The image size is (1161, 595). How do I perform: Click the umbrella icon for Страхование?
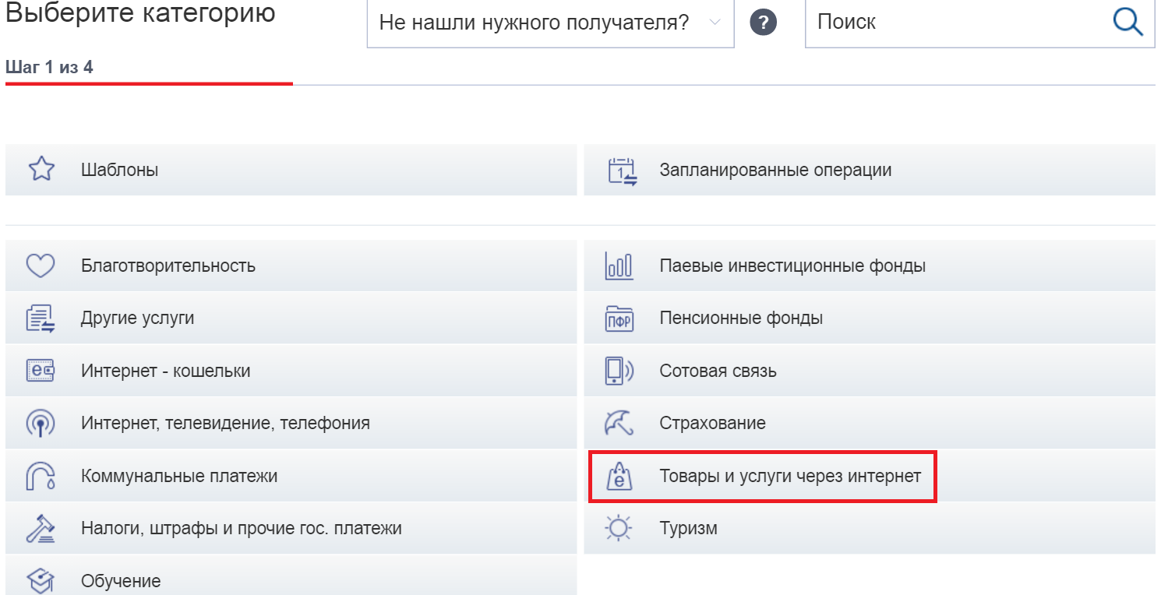619,424
